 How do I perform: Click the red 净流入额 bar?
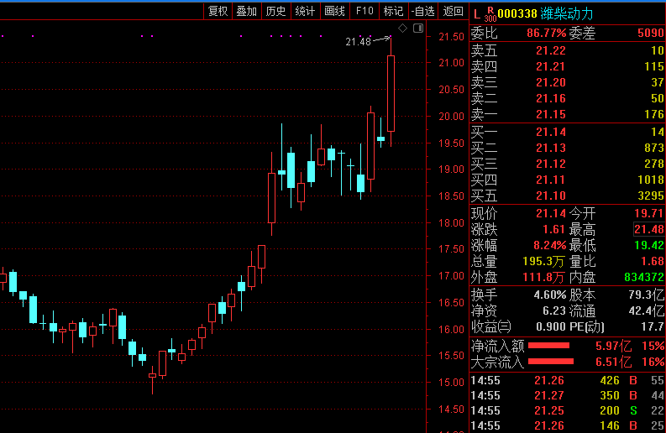[x=549, y=345]
